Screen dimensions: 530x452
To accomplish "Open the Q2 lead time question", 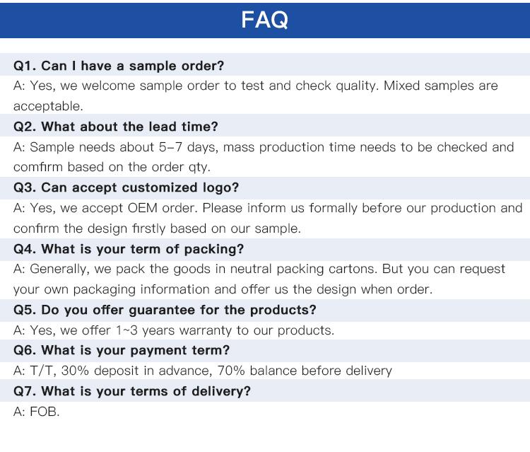I will coord(116,127).
